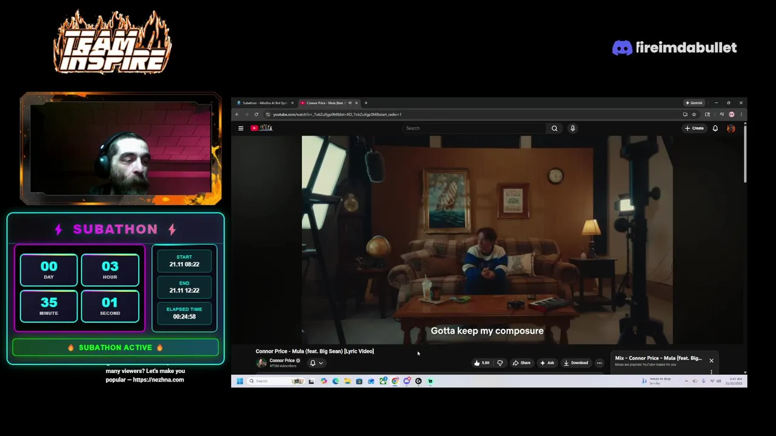Click the Download button
The image size is (776, 436).
tap(576, 363)
